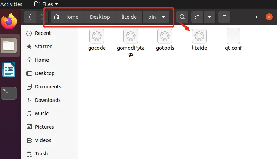Open the gocode executable file
Image resolution: width=277 pixels, height=159 pixels.
(x=97, y=40)
